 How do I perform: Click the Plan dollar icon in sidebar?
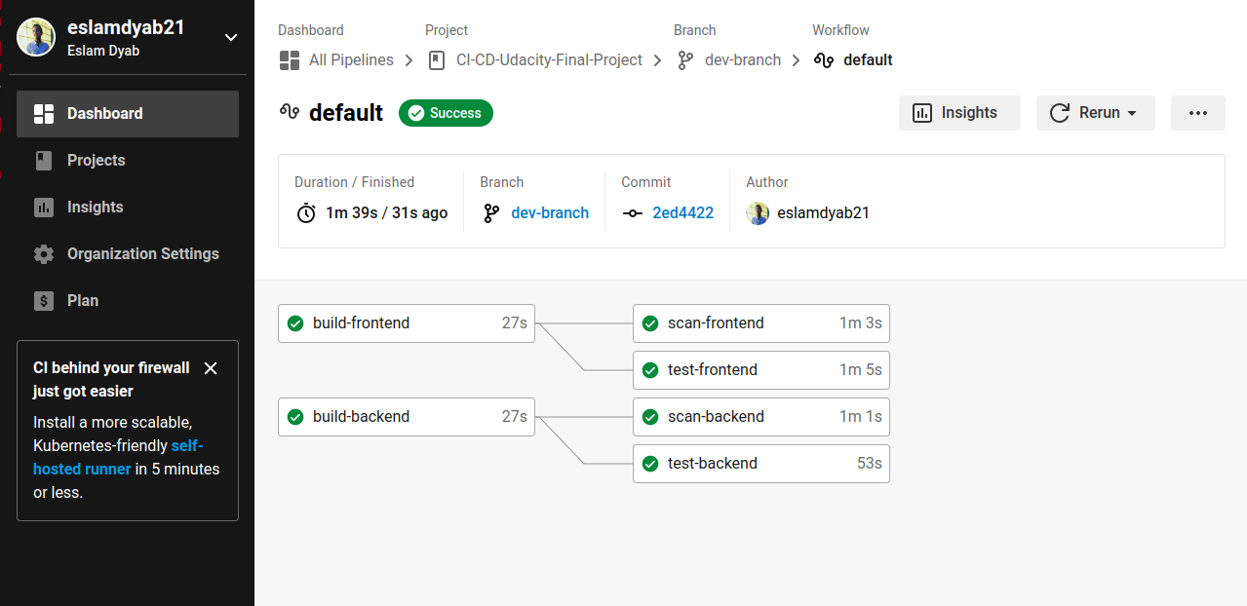tap(44, 301)
